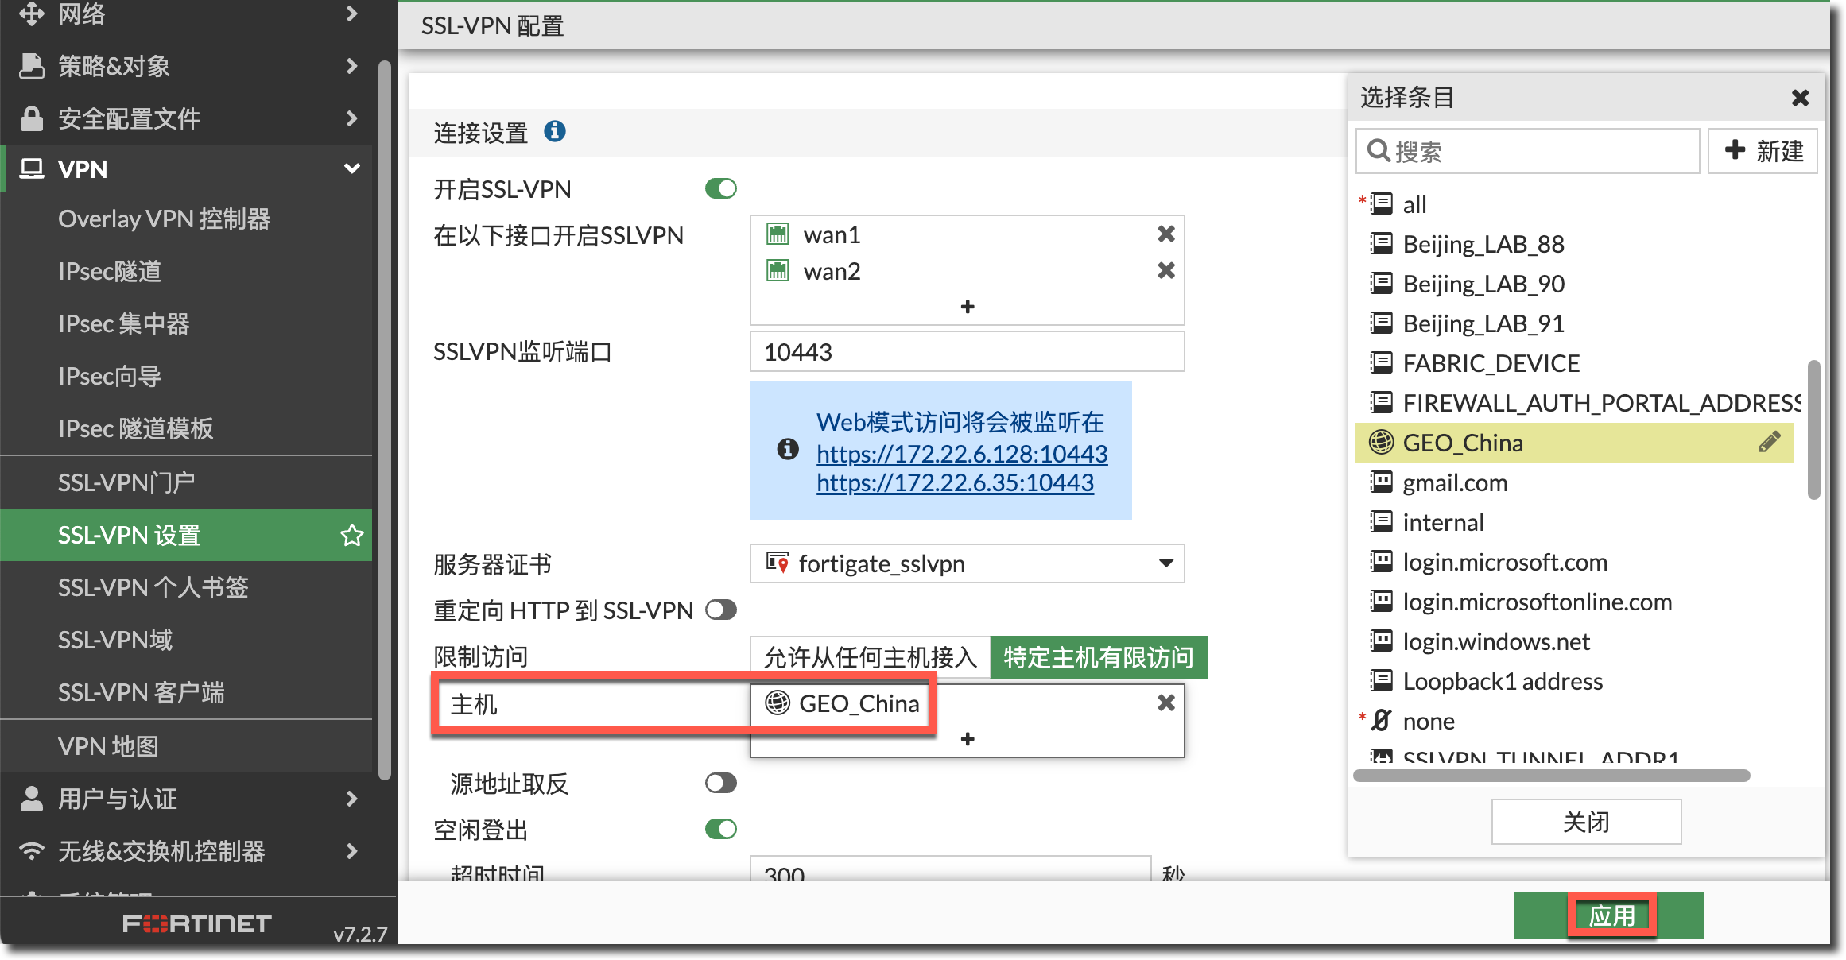
Task: Enable 重定向 HTTP 到 SSL-VPN toggle
Action: pyautogui.click(x=720, y=610)
